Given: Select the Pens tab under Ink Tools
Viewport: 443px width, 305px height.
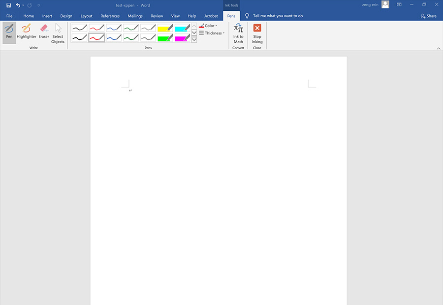Looking at the screenshot, I should click(x=231, y=16).
